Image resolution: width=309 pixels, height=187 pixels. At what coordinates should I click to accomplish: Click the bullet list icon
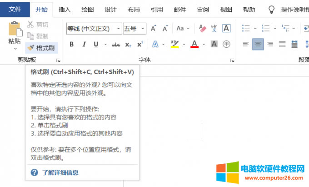click(x=246, y=28)
